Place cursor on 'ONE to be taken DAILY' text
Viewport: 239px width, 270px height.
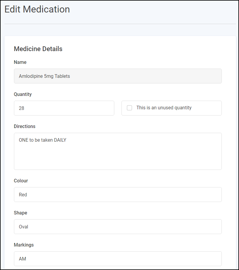[42, 140]
